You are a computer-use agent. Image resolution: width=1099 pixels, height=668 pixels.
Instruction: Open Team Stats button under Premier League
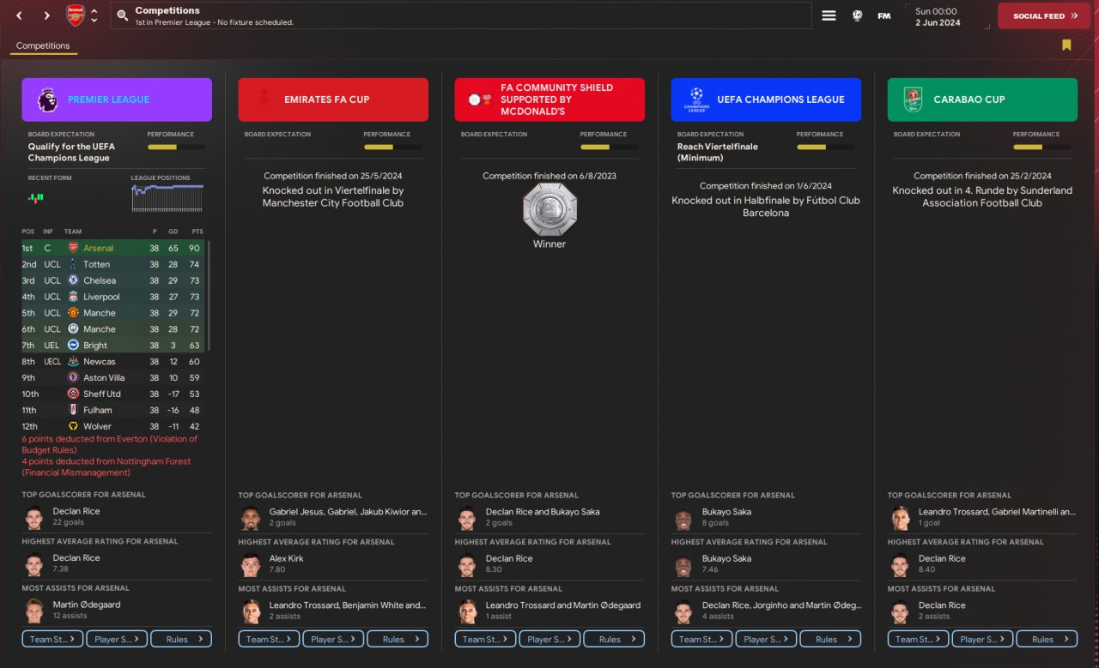tap(52, 639)
